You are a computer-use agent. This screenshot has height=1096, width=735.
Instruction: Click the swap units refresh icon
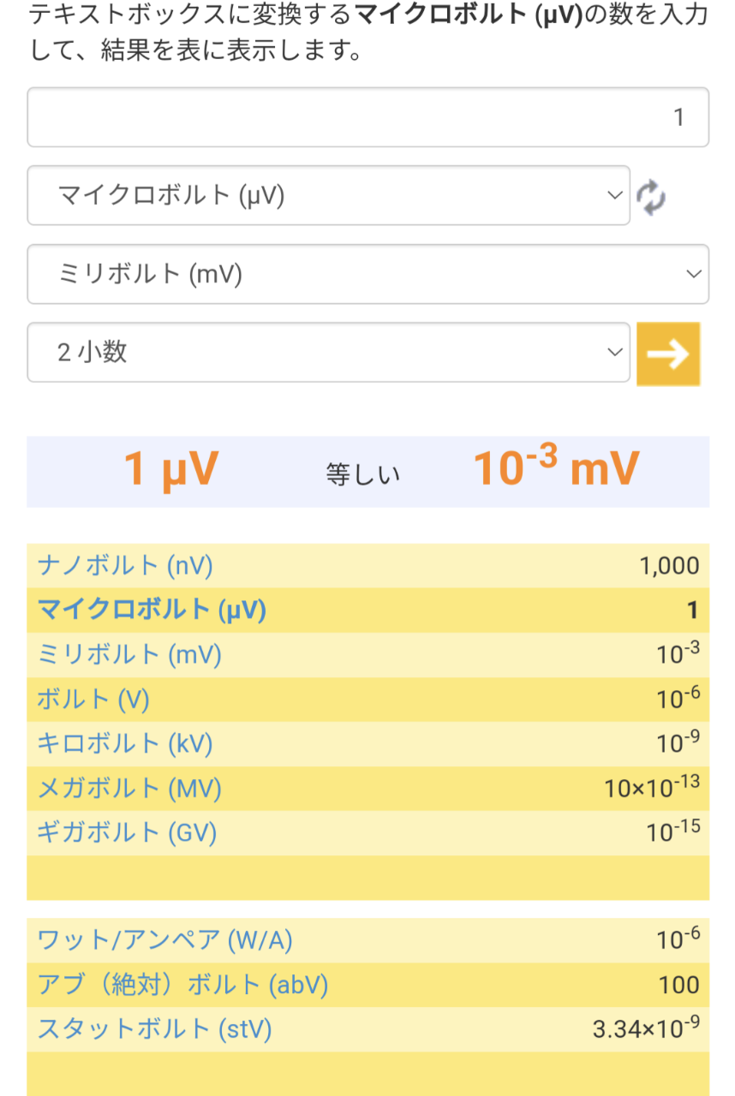point(651,197)
